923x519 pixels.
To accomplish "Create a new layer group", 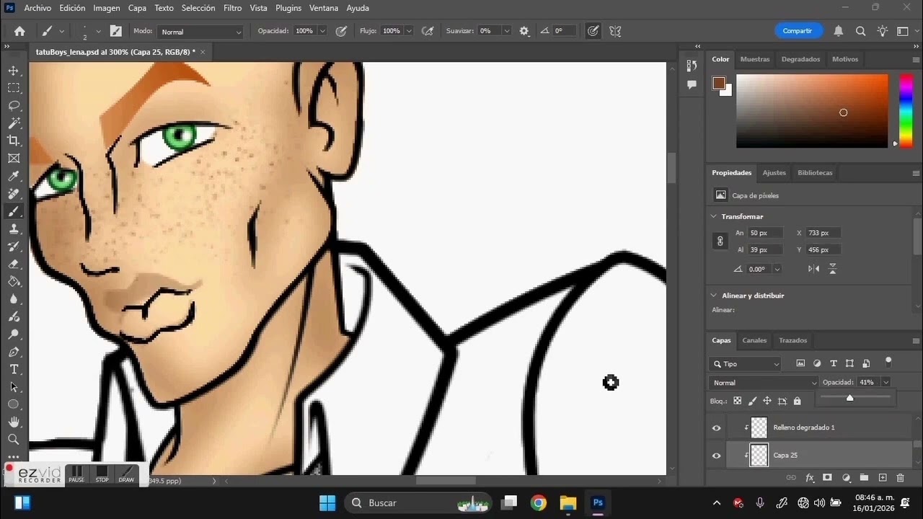I will (864, 477).
